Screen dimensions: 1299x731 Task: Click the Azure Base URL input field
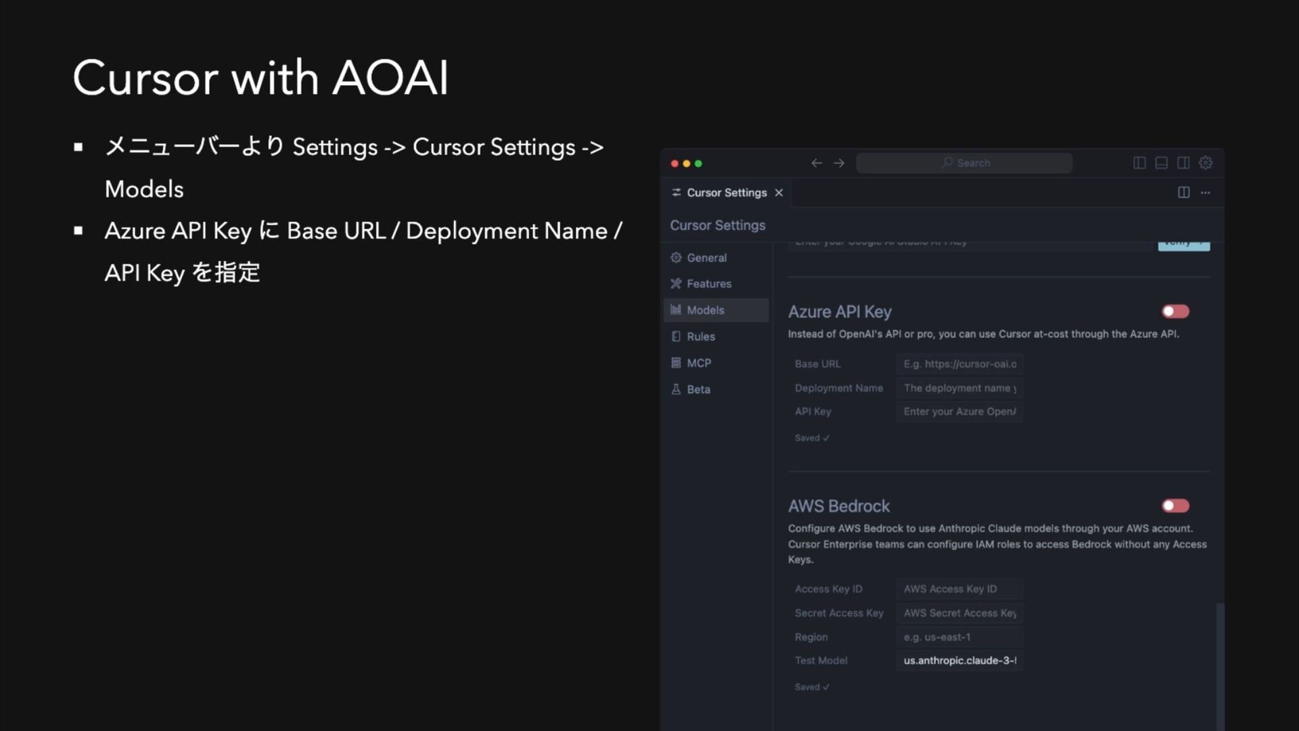pos(959,364)
